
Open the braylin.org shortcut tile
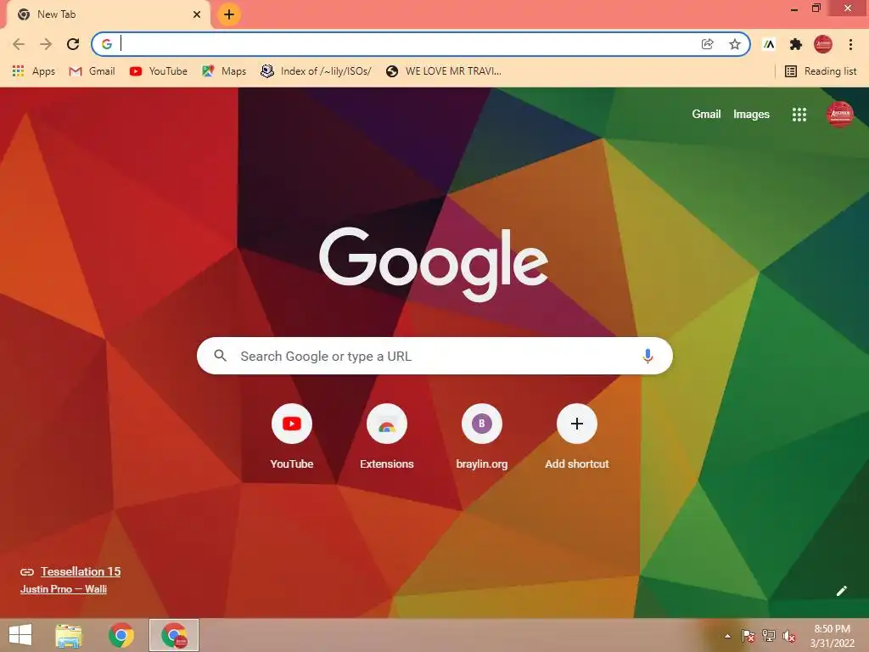482,437
